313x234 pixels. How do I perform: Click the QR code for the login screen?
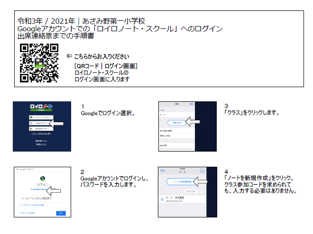[39, 63]
